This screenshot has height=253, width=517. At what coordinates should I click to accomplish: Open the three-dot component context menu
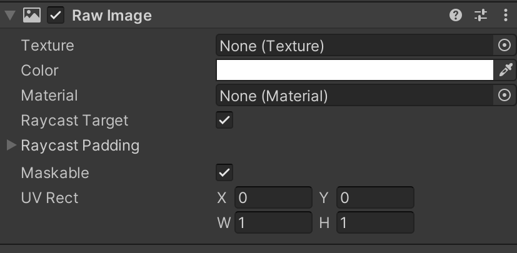tap(505, 16)
